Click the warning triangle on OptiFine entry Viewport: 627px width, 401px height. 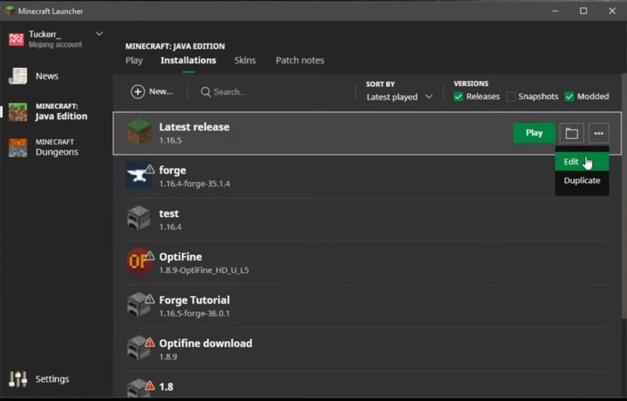[149, 256]
